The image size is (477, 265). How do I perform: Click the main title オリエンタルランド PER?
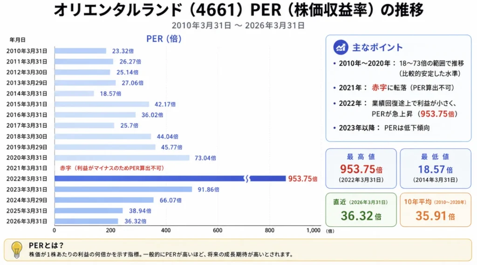pos(239,10)
